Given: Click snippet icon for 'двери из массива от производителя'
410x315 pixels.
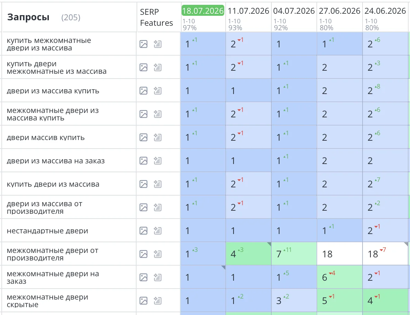Looking at the screenshot, I should 158,207.
